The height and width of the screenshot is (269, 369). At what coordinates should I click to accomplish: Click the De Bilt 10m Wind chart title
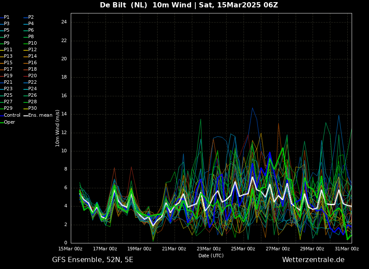(x=189, y=5)
